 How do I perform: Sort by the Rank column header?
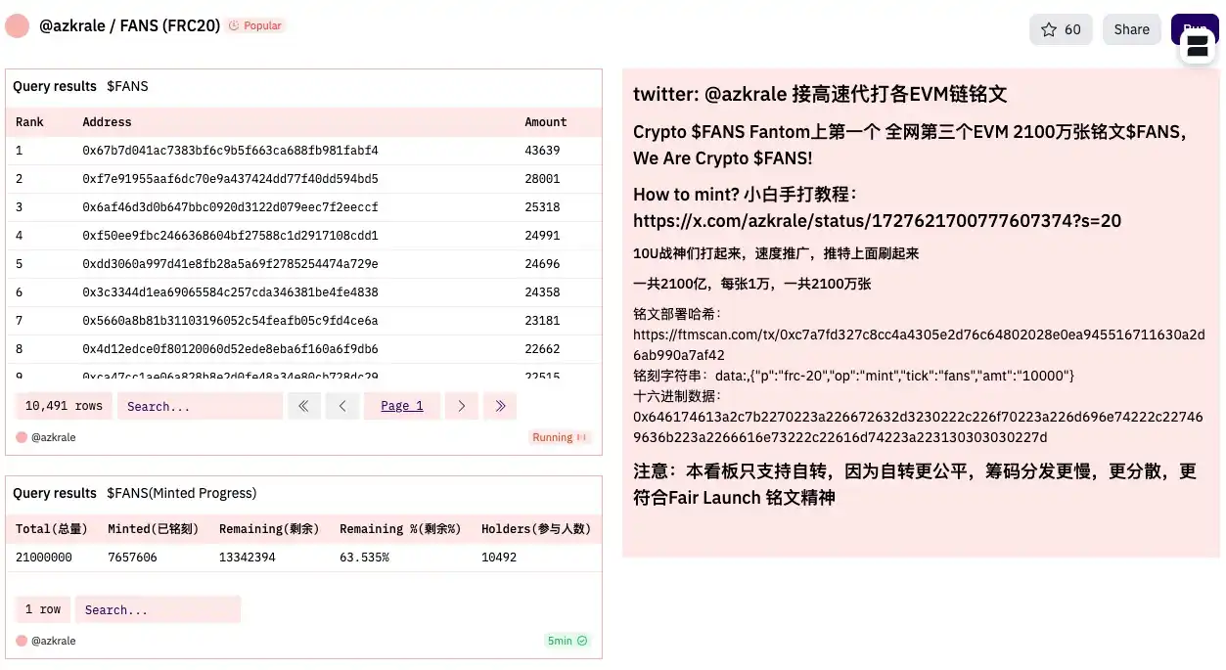[29, 122]
